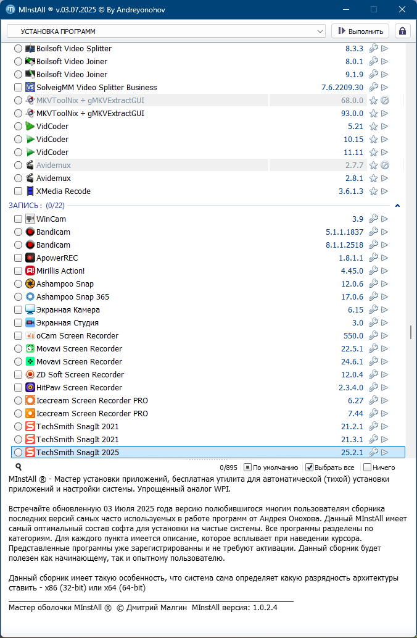Check the SolveigMM Video Splitter Business checkbox
The image size is (417, 638).
[x=18, y=87]
